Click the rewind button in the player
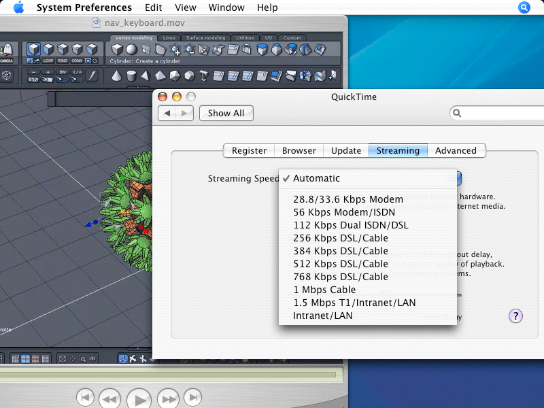544x408 pixels. pos(109,397)
